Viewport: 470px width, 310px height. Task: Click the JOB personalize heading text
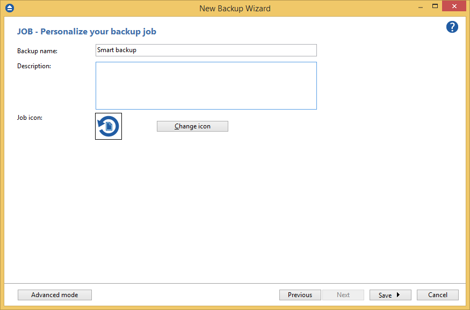(x=86, y=31)
